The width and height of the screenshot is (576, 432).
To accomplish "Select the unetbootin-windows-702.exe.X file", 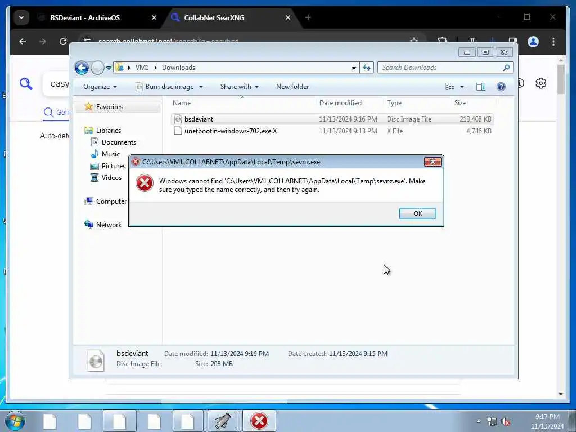I will [x=332, y=130].
